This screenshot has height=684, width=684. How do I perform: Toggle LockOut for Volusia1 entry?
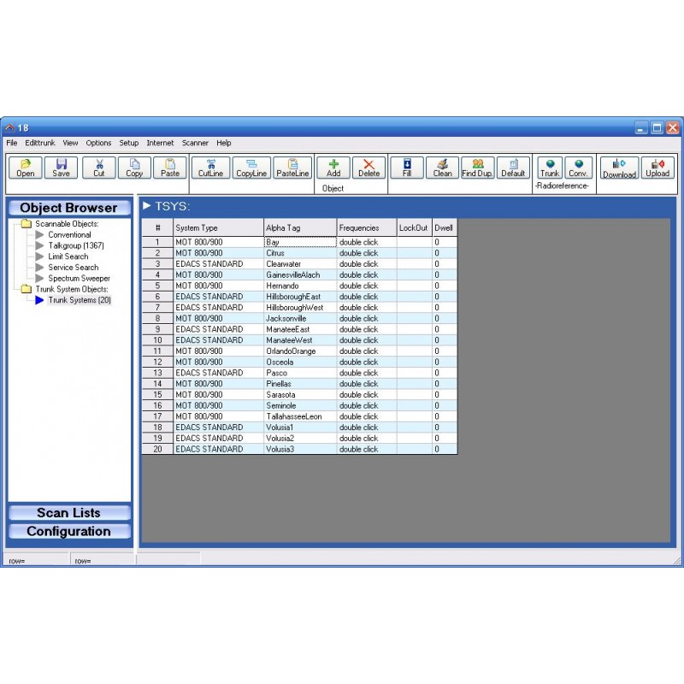(413, 427)
